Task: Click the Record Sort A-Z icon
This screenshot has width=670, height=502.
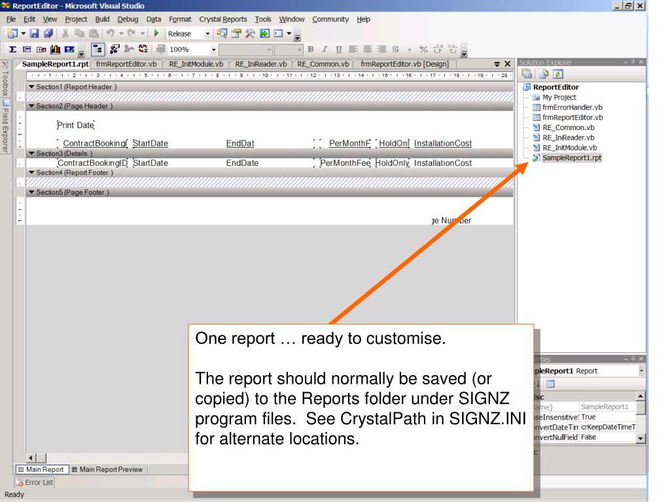Action: [143, 50]
